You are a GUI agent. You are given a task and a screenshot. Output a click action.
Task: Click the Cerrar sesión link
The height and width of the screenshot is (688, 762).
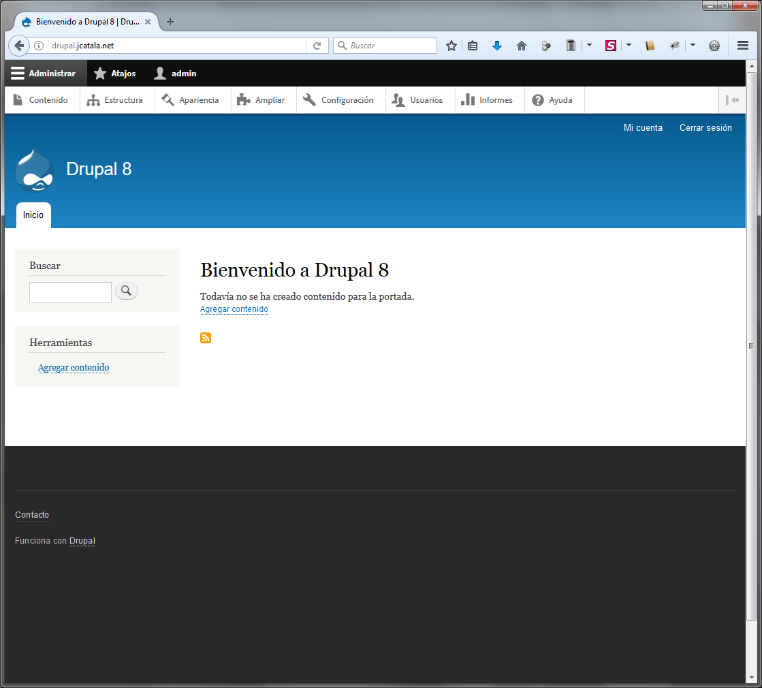[705, 128]
